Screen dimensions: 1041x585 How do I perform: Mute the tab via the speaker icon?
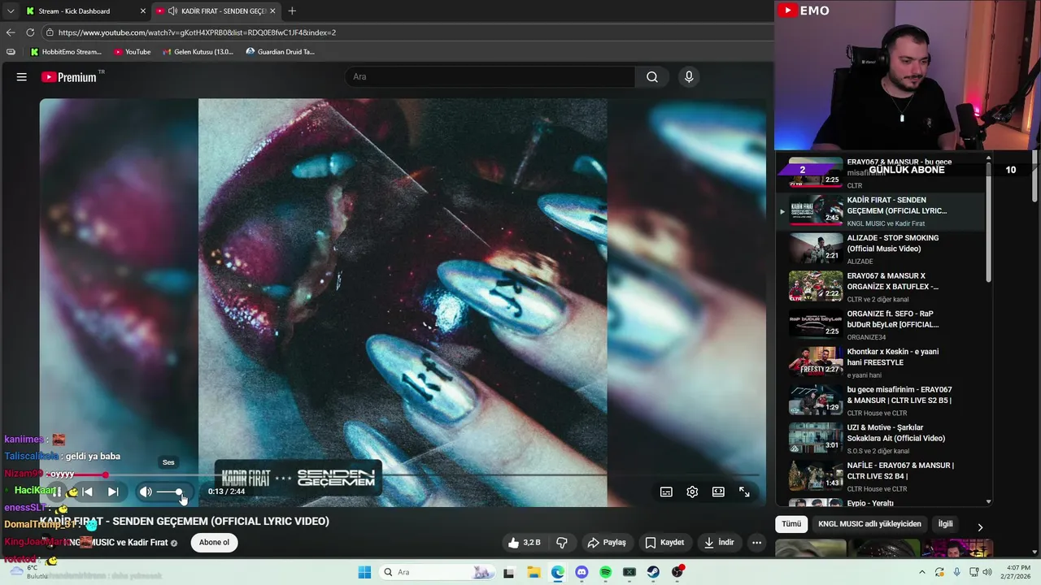(x=173, y=11)
